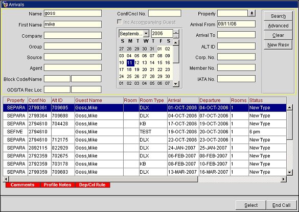Expand the September month dropdown
The image size is (299, 212).
click(146, 34)
